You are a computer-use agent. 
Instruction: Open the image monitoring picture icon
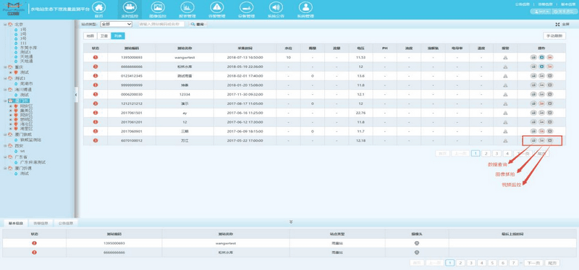(x=158, y=7)
